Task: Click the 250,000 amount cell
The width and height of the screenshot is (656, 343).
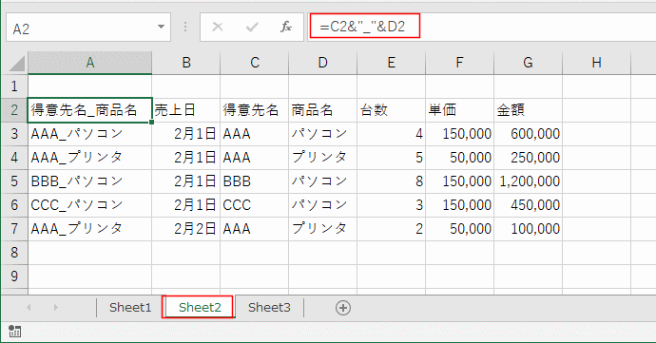Action: [x=528, y=158]
